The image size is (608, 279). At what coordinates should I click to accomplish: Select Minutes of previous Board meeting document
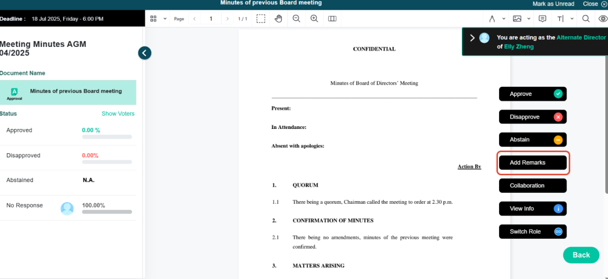[x=68, y=92]
